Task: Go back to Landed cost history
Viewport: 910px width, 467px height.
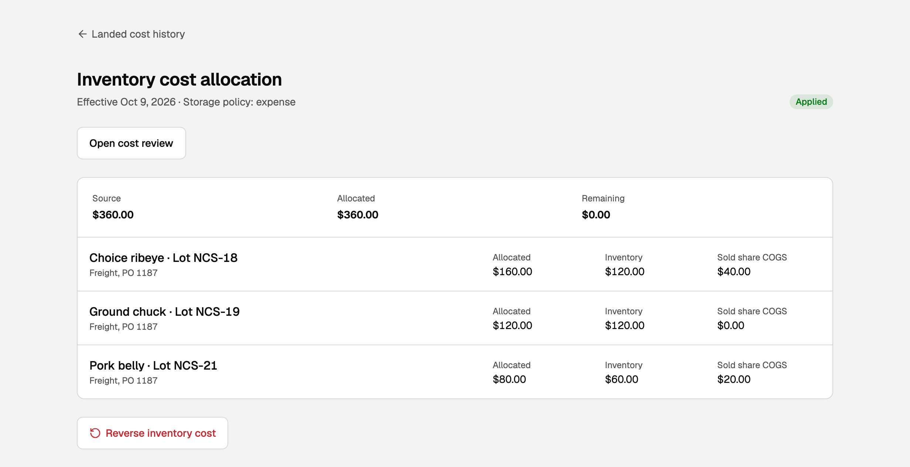Action: (131, 34)
